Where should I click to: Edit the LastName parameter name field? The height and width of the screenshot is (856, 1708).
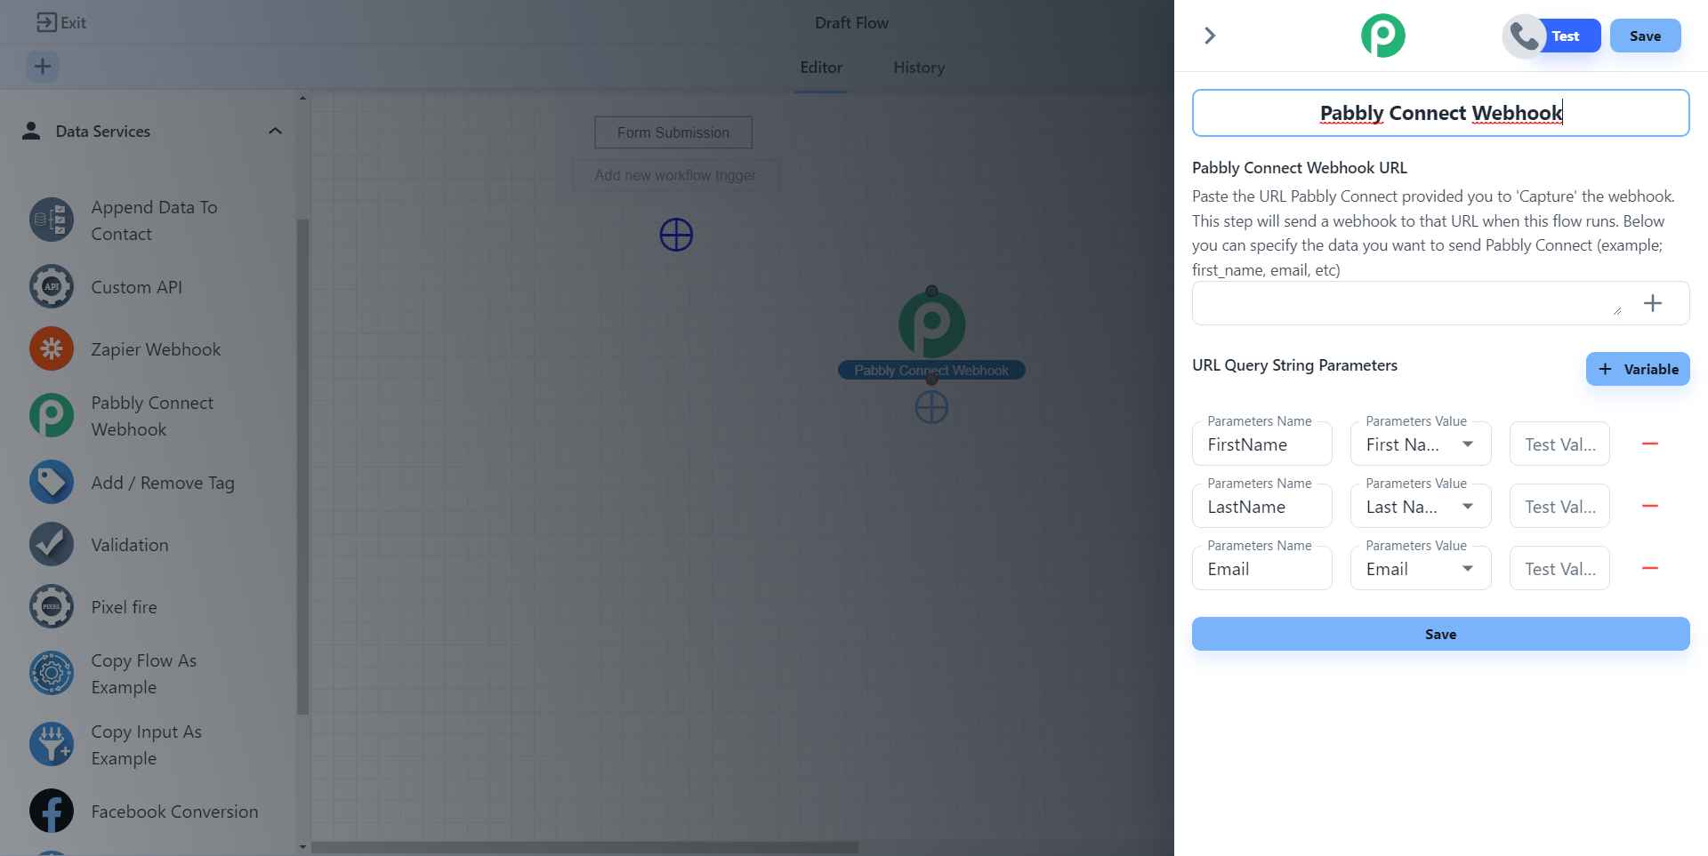click(1262, 506)
